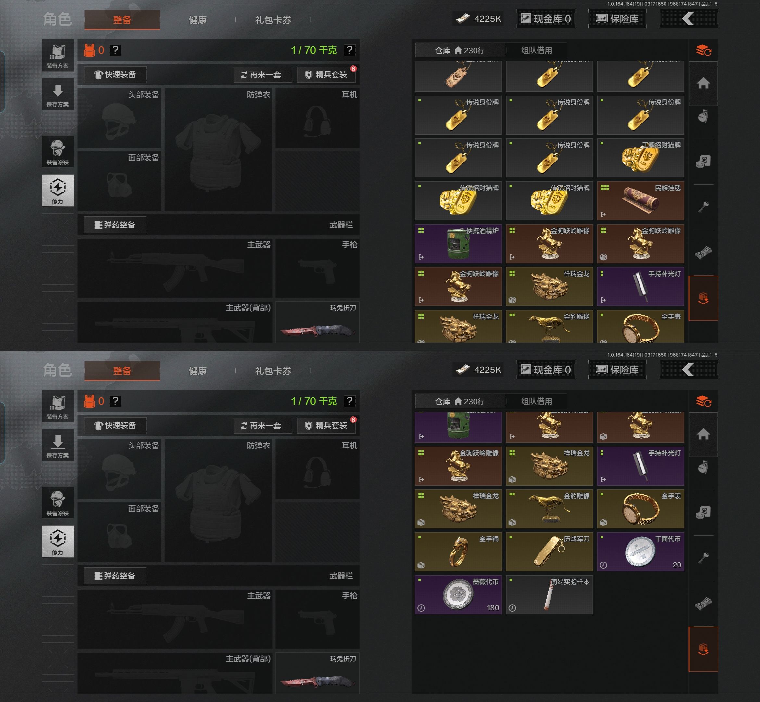
Task: Open 装备涂装 helmet skin icon in upper screen
Action: 58,151
